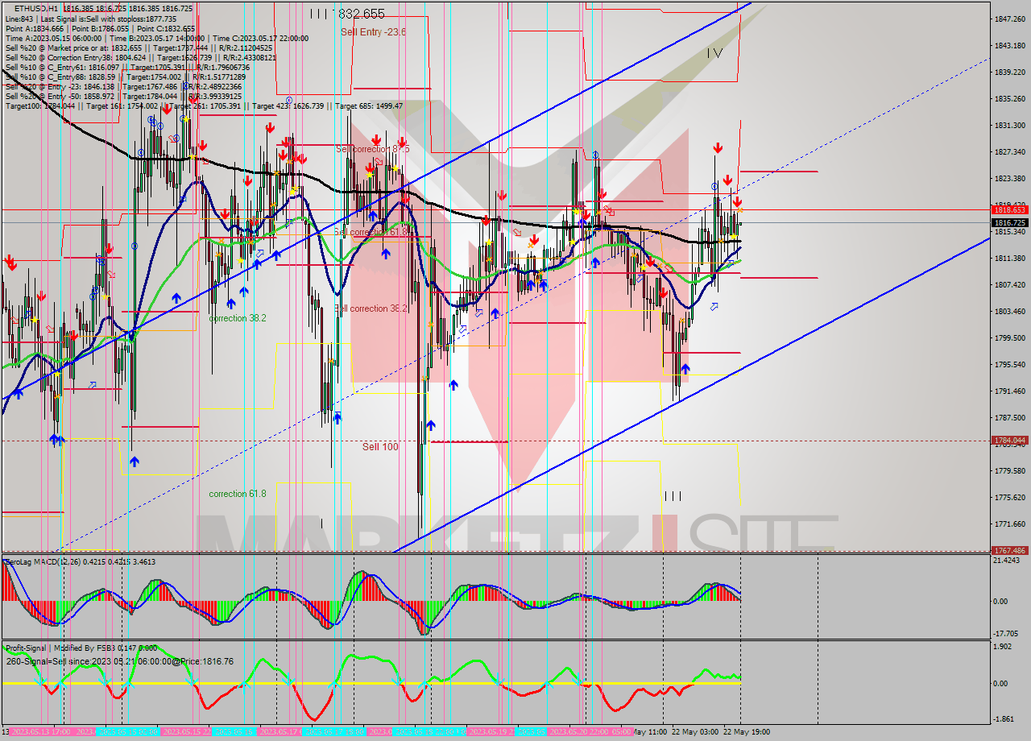
Task: Click the 1823.380 price scale value
Action: (x=1011, y=178)
